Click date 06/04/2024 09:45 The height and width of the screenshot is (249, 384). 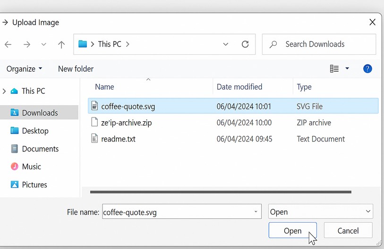pos(244,139)
